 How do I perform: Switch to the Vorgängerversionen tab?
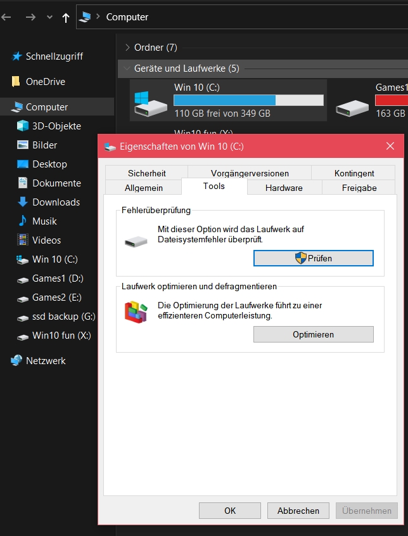250,173
